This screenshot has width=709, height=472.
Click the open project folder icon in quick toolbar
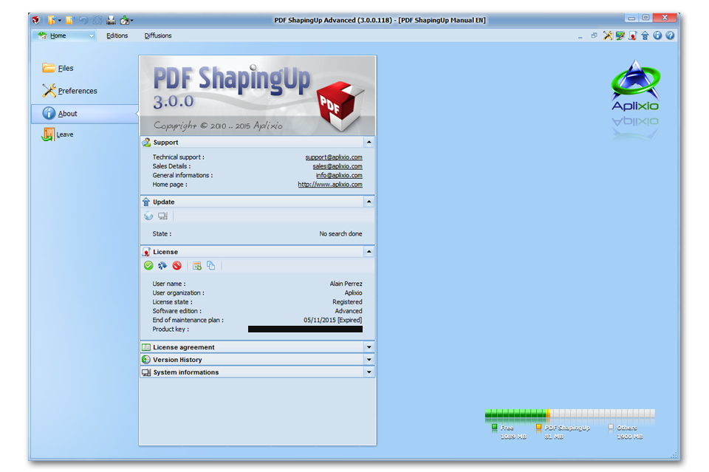tap(52, 20)
